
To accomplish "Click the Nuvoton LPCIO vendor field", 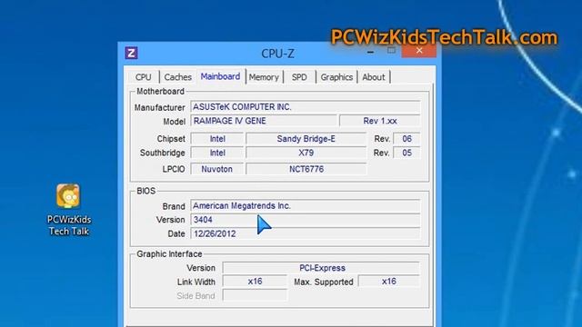I will click(217, 169).
